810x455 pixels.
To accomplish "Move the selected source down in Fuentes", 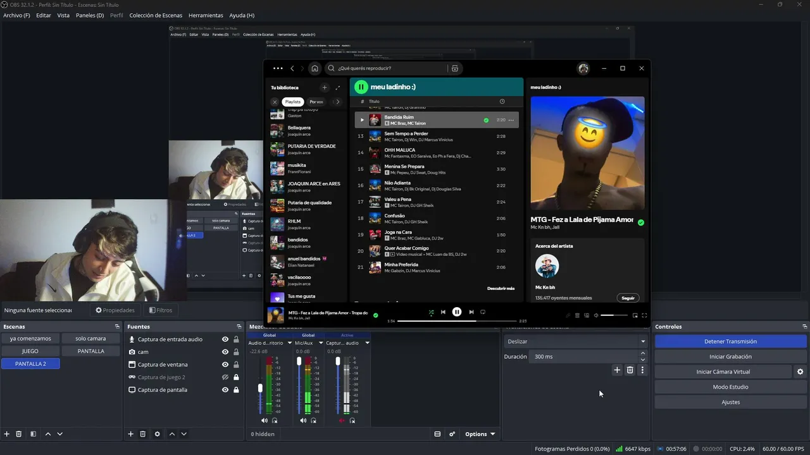I will (184, 434).
